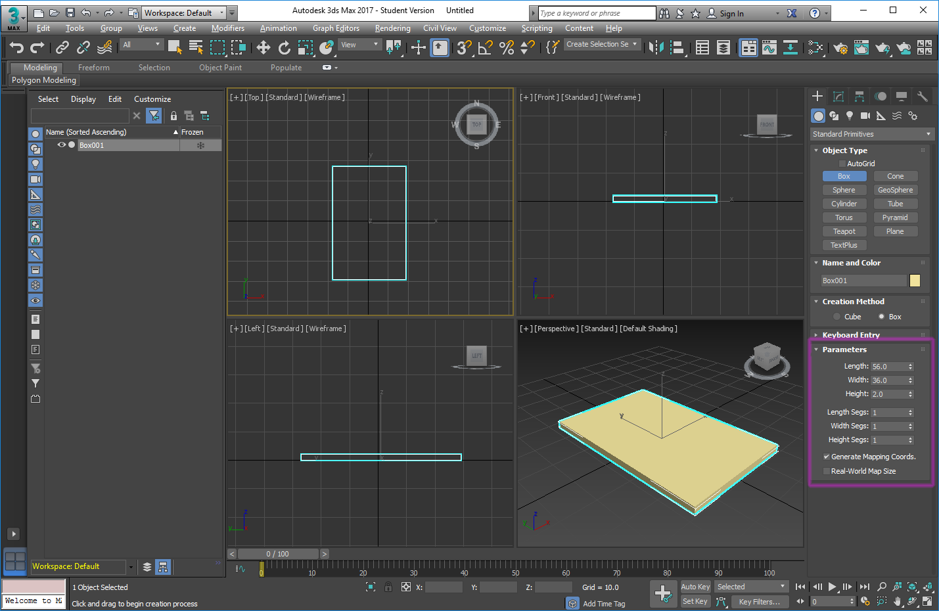Click the Pyramid primitive button
The image size is (939, 611).
(x=896, y=217)
